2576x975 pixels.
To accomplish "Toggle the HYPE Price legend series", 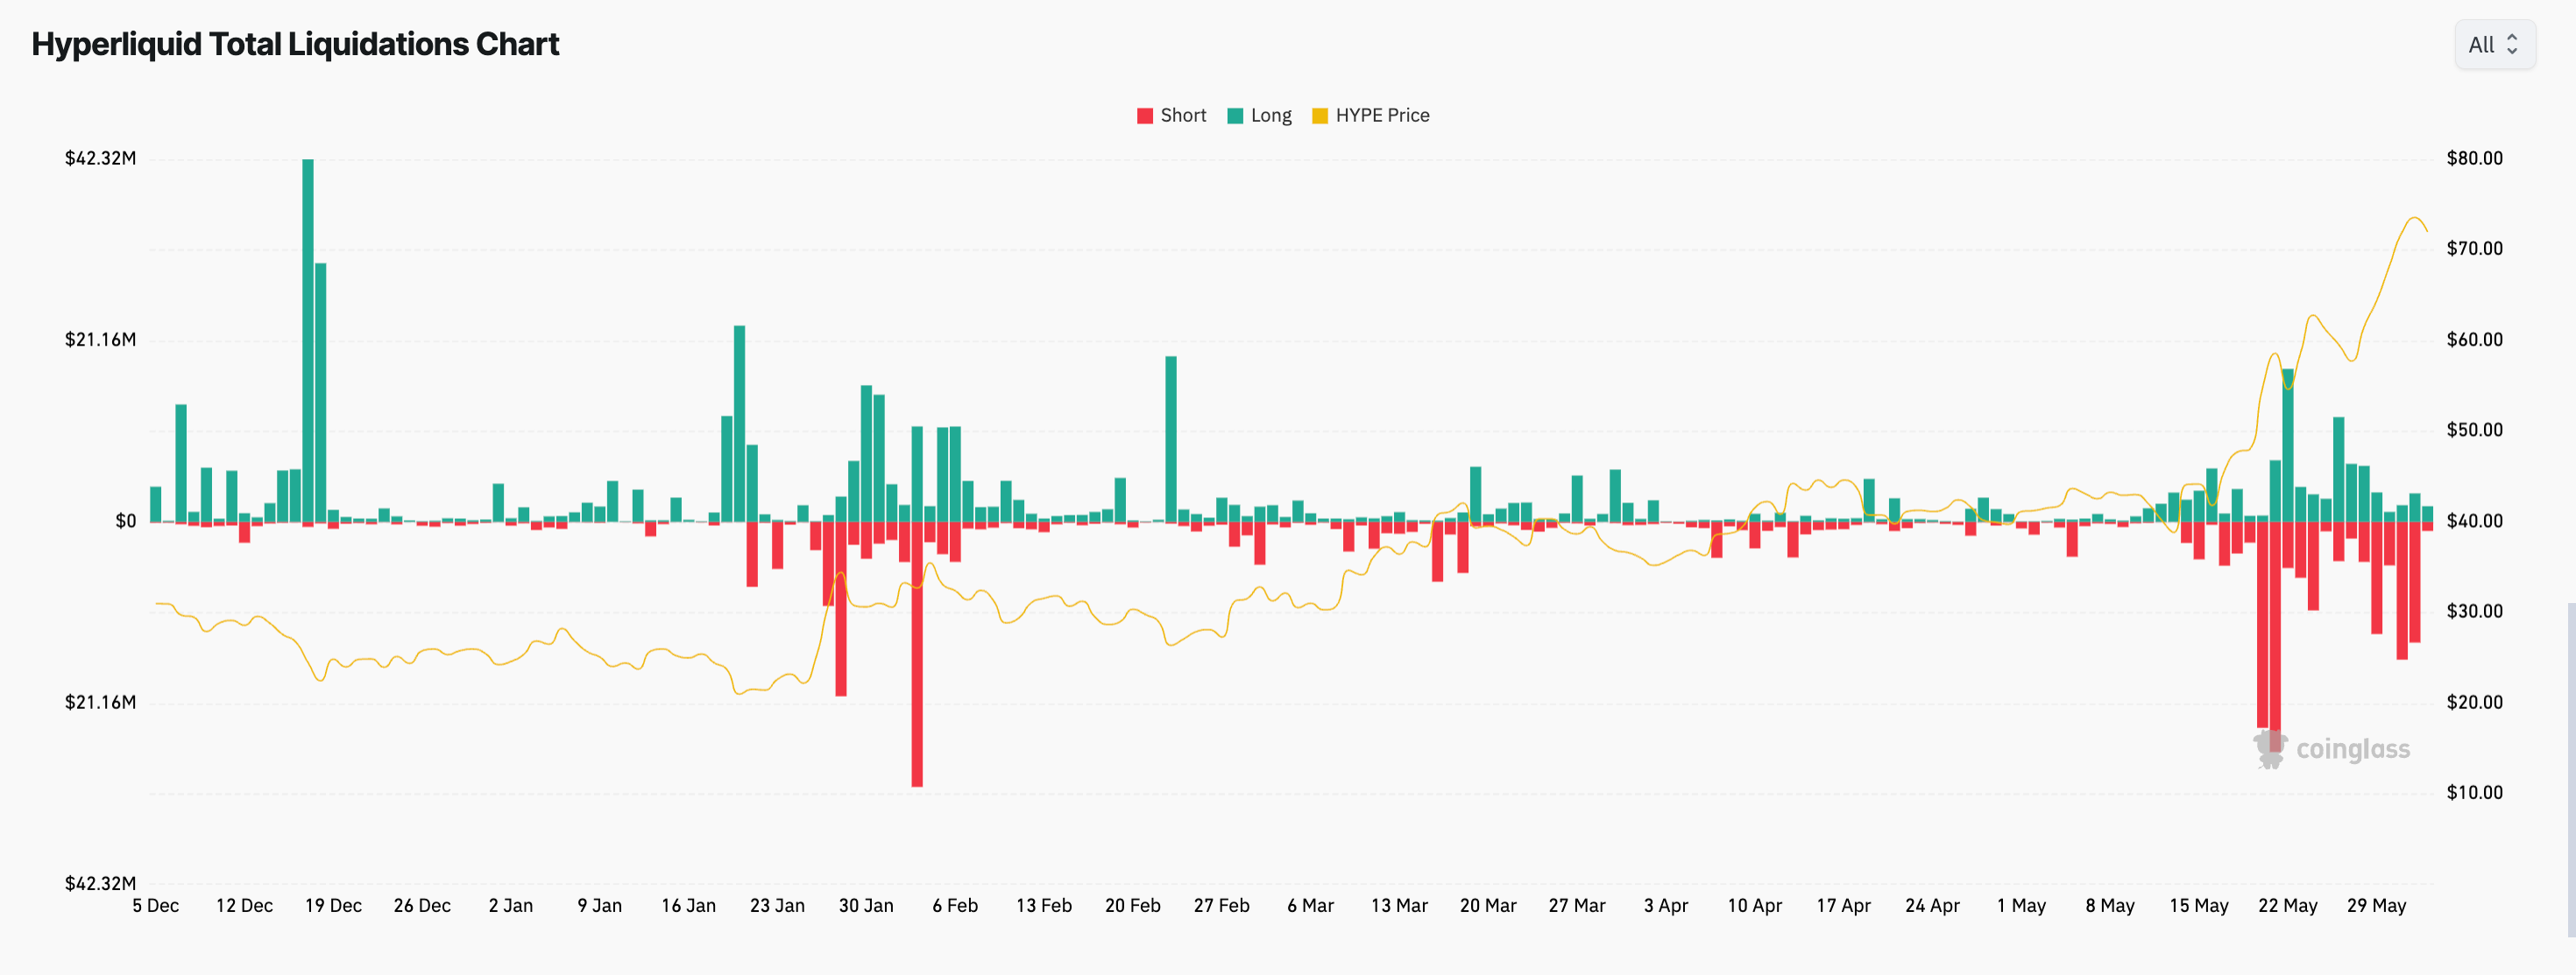I will [x=1370, y=116].
